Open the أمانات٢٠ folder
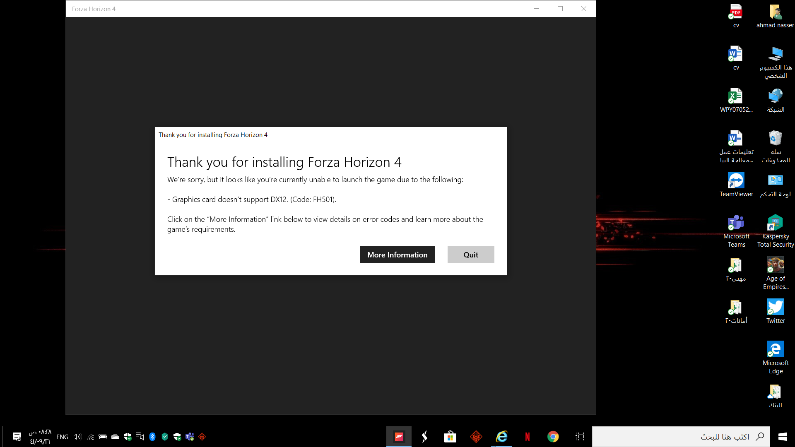795x447 pixels. (x=736, y=311)
